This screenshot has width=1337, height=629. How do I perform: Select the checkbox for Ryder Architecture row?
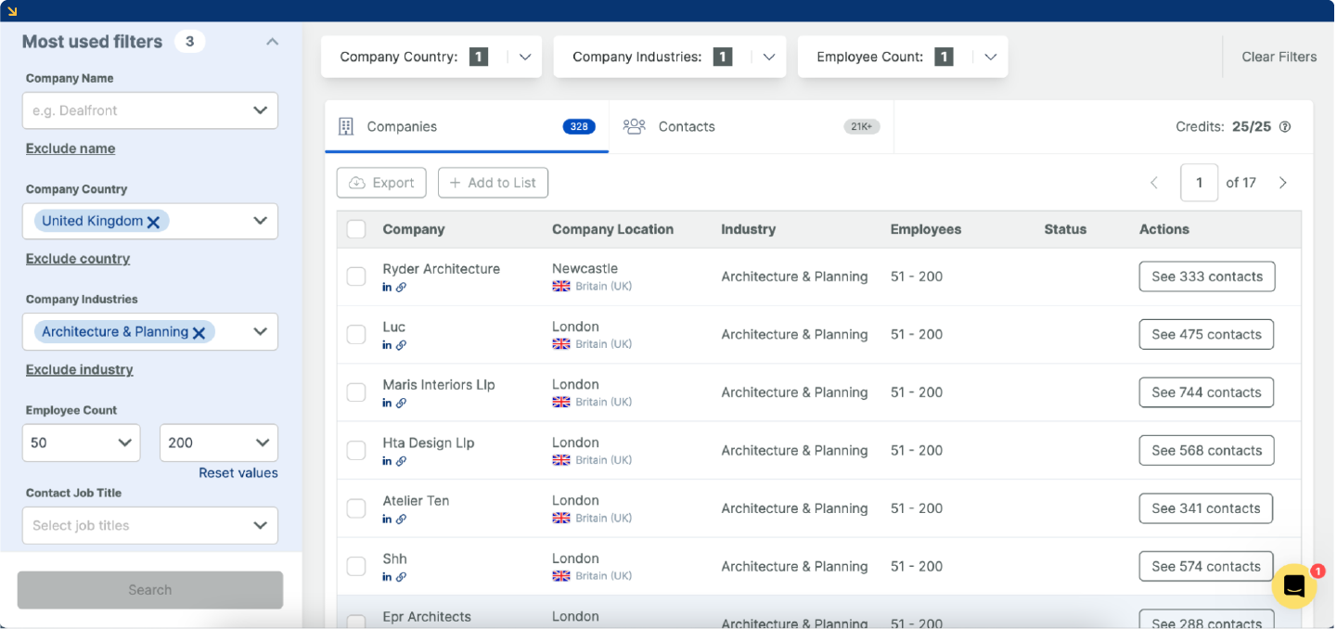356,276
